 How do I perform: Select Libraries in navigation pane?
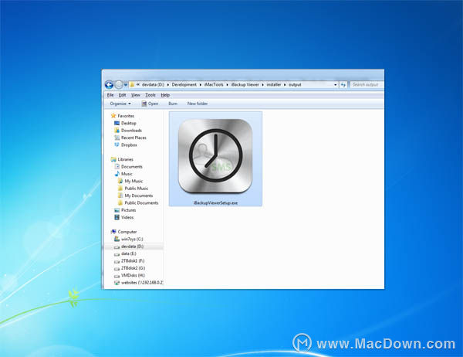point(125,159)
